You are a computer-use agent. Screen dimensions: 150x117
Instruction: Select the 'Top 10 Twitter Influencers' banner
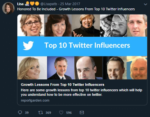tap(82, 46)
